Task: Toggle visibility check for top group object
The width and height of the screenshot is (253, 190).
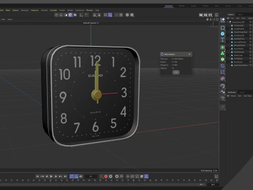Action: 250,22
